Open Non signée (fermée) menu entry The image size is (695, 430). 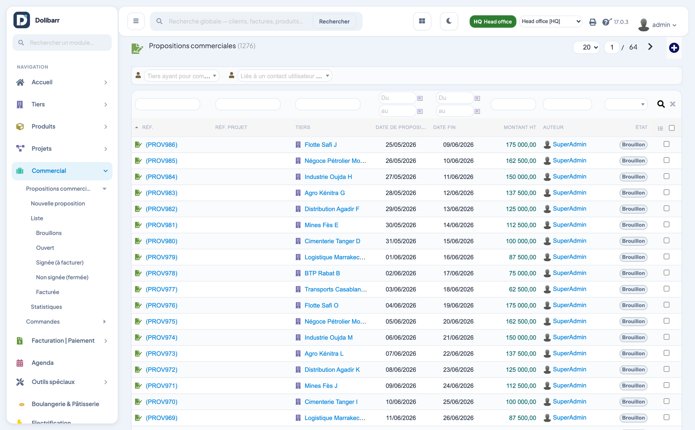point(62,277)
